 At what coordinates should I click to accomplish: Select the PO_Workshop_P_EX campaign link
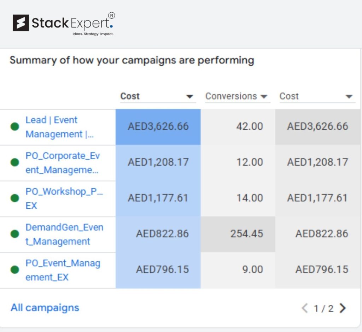[x=60, y=198]
